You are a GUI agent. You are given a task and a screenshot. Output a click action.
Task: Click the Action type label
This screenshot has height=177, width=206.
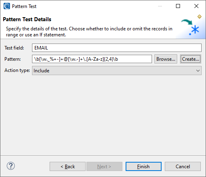[x=17, y=70]
